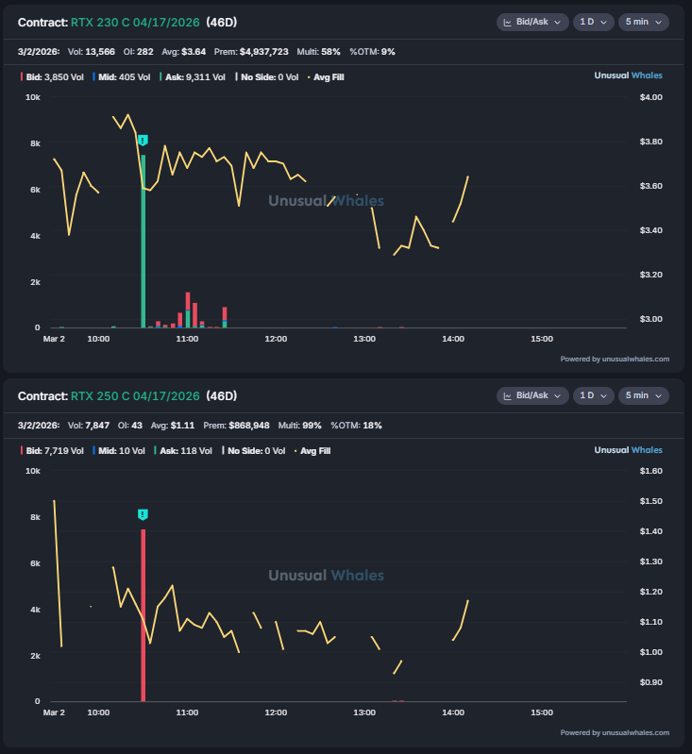
Task: Expand the 5 min interval dropdown for RTX 250
Action: point(643,395)
